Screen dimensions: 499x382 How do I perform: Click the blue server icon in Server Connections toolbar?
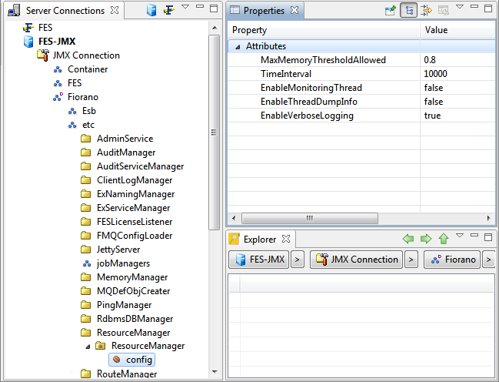pyautogui.click(x=151, y=10)
